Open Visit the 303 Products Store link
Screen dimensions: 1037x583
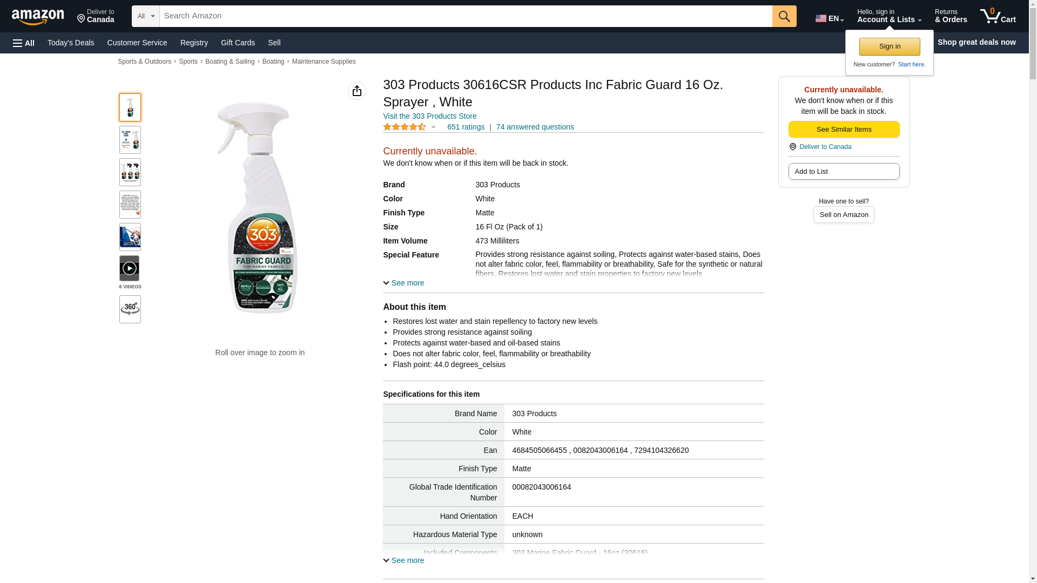[x=430, y=116]
